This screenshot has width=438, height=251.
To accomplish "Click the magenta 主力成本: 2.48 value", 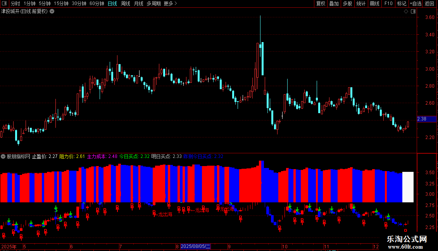I will coord(102,157).
